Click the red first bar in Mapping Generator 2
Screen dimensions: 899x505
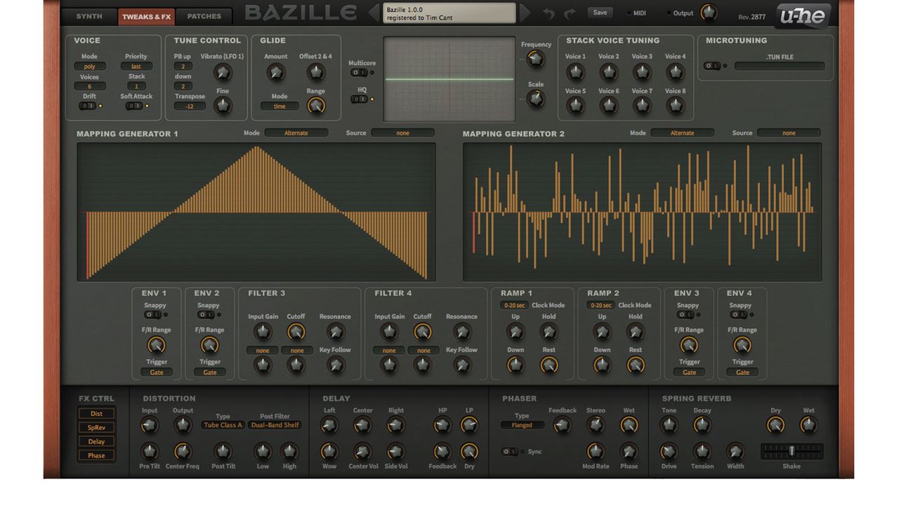click(x=474, y=232)
